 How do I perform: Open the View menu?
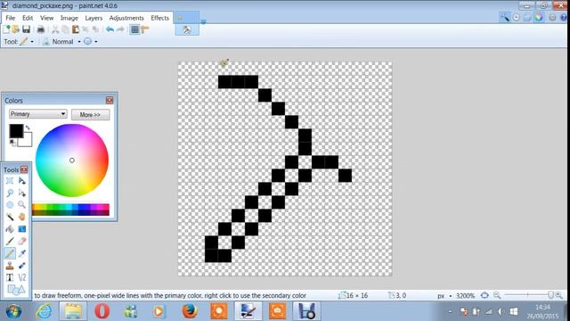pos(46,18)
